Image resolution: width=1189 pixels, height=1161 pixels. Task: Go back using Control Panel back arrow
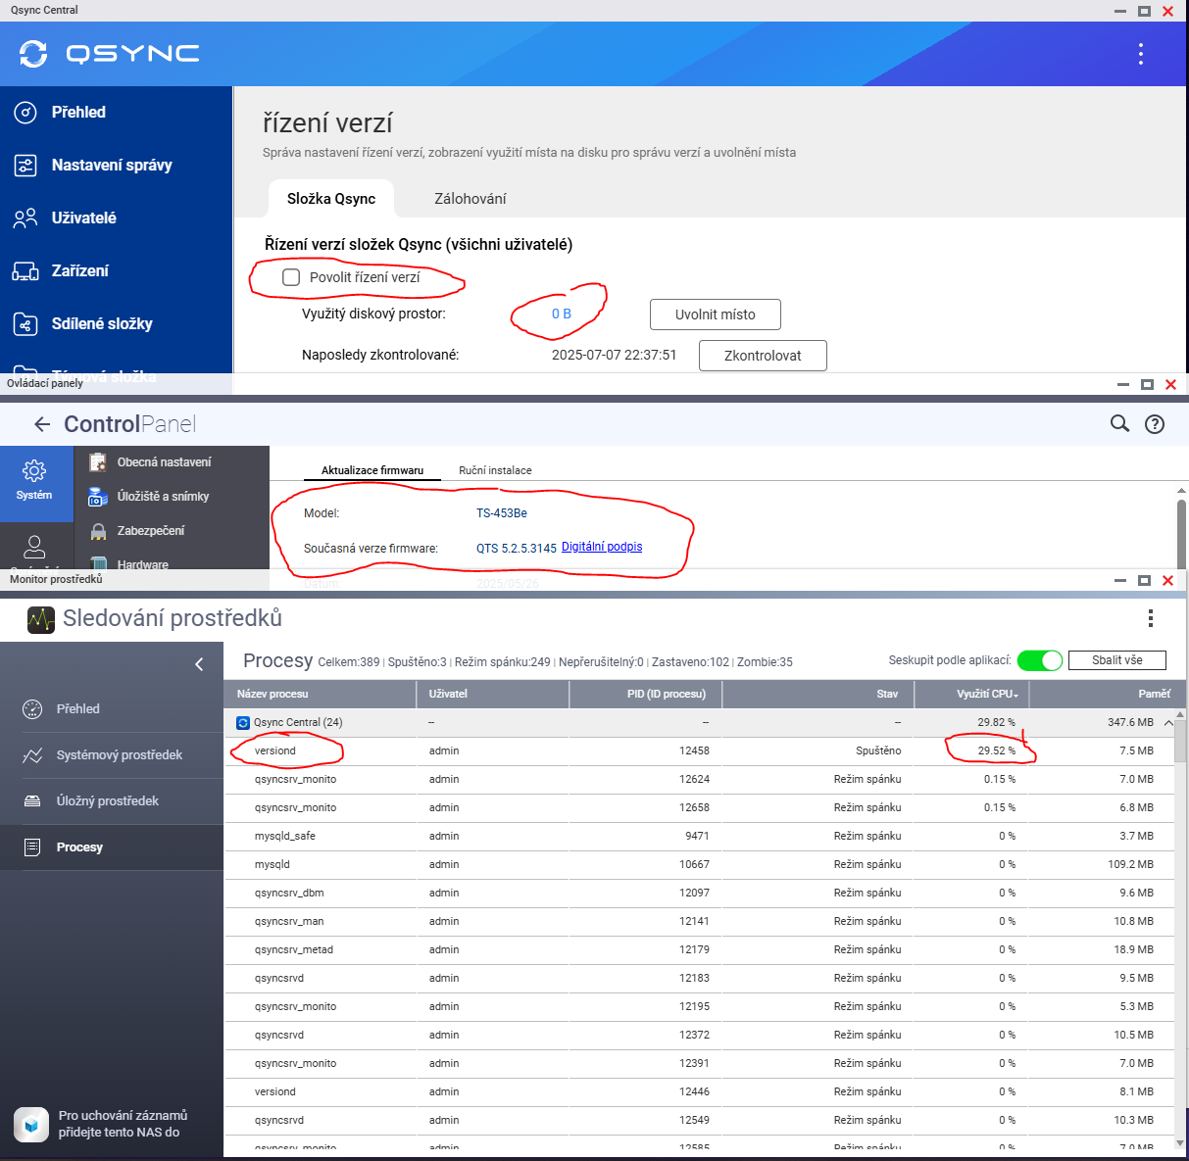(42, 424)
